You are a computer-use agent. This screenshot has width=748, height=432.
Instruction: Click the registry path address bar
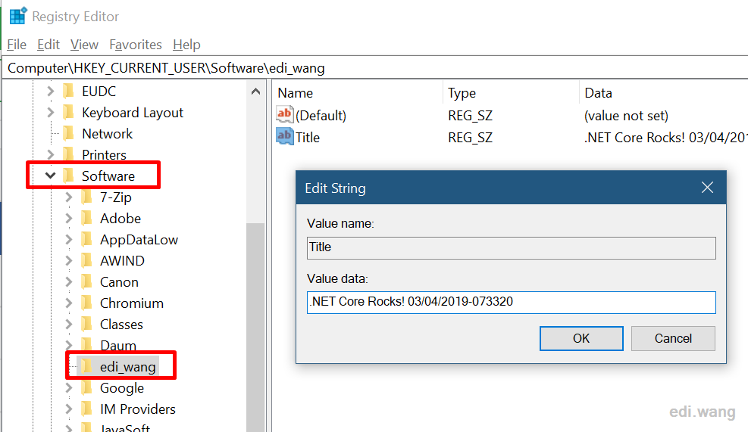(375, 67)
